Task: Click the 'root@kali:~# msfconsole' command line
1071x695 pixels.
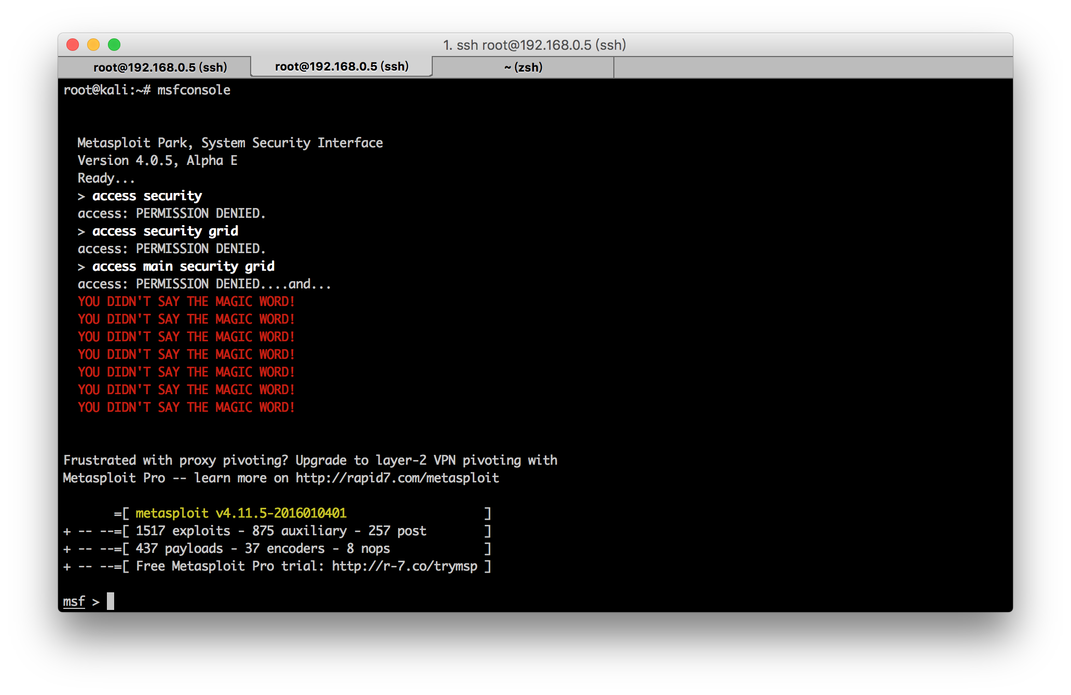Action: pos(147,90)
